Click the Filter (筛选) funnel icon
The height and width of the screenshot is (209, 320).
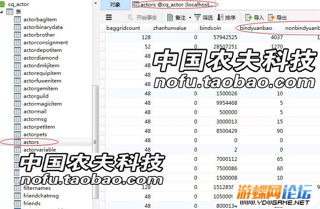point(198,17)
